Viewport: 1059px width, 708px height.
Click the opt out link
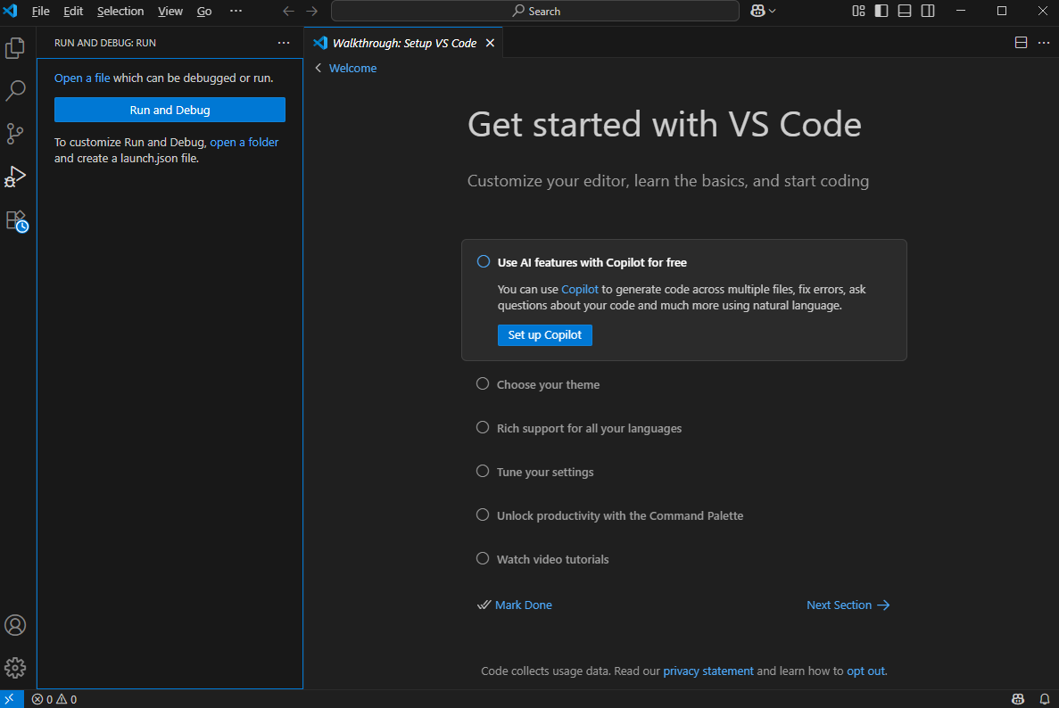[865, 671]
